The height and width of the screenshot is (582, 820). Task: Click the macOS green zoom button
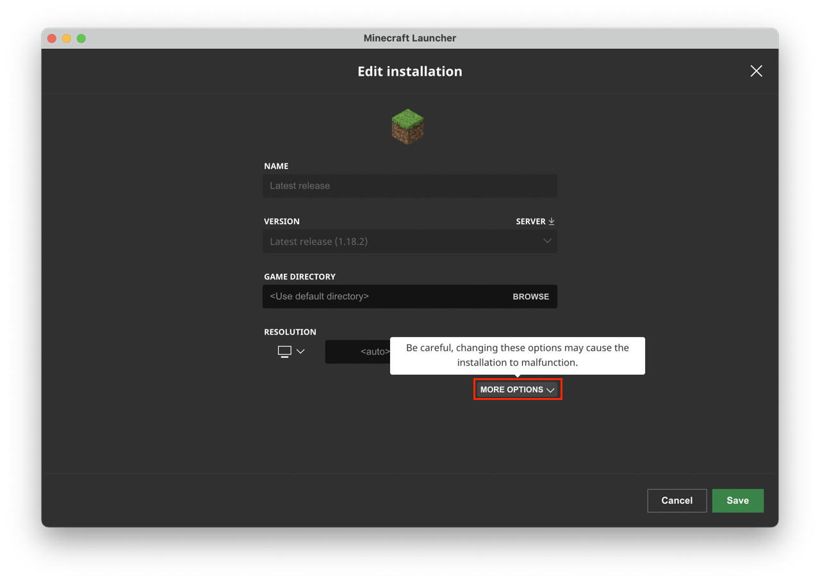point(81,38)
